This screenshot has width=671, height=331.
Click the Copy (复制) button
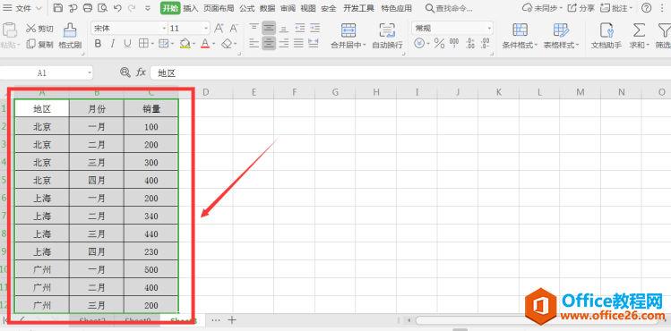point(39,45)
